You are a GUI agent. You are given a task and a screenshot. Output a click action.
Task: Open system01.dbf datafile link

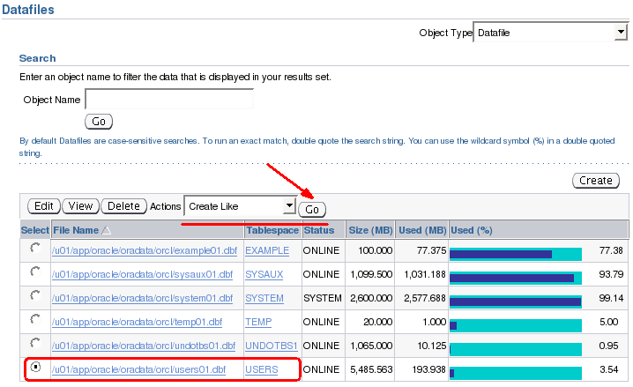click(142, 298)
